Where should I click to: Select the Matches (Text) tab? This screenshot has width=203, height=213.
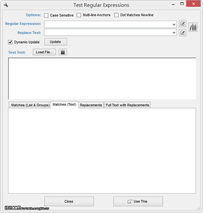click(64, 105)
